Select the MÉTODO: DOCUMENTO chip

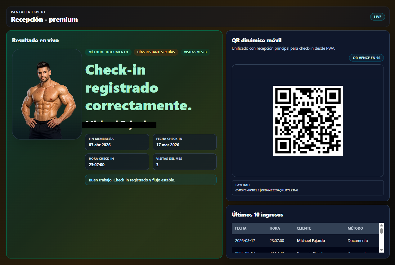108,52
